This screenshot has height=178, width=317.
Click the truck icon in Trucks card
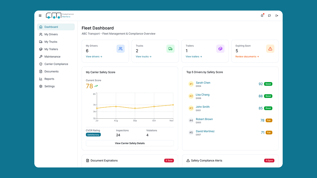170,49
